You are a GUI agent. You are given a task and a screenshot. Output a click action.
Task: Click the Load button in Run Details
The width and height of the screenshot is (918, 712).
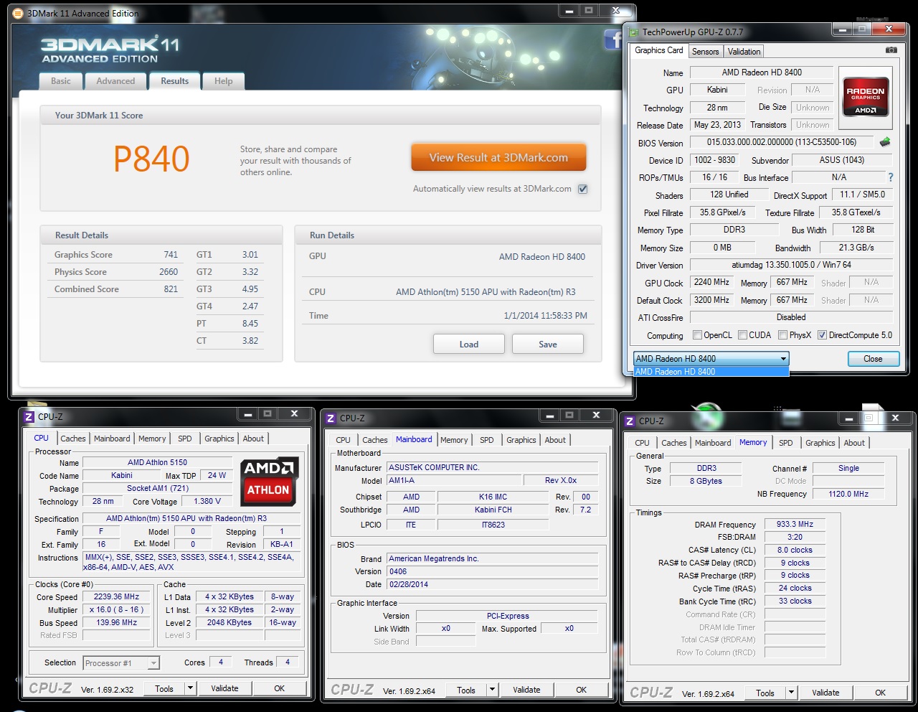(x=469, y=345)
